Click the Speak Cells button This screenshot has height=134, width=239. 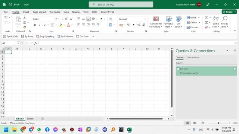(10, 36)
